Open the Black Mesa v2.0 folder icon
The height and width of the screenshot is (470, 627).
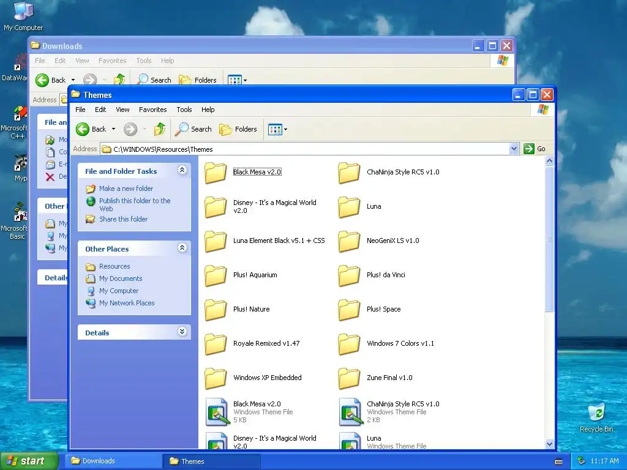coord(216,173)
